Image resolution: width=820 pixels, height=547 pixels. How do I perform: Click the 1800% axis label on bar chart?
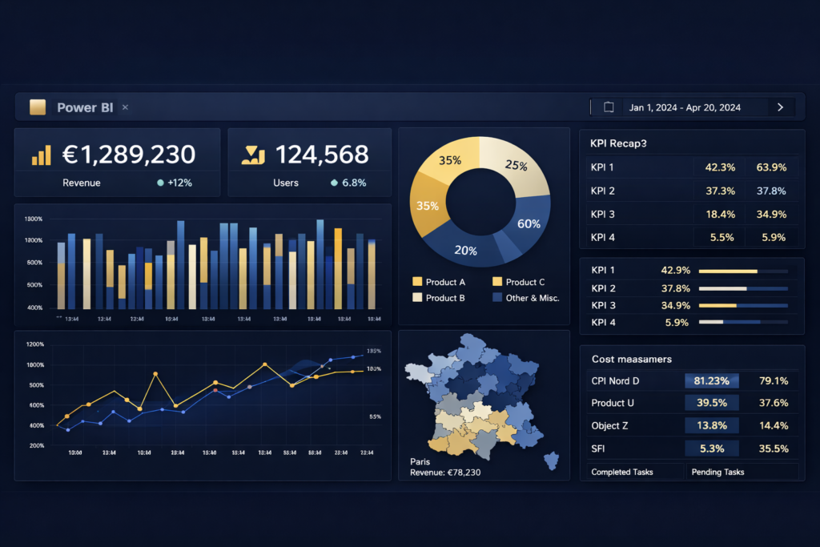tap(34, 219)
